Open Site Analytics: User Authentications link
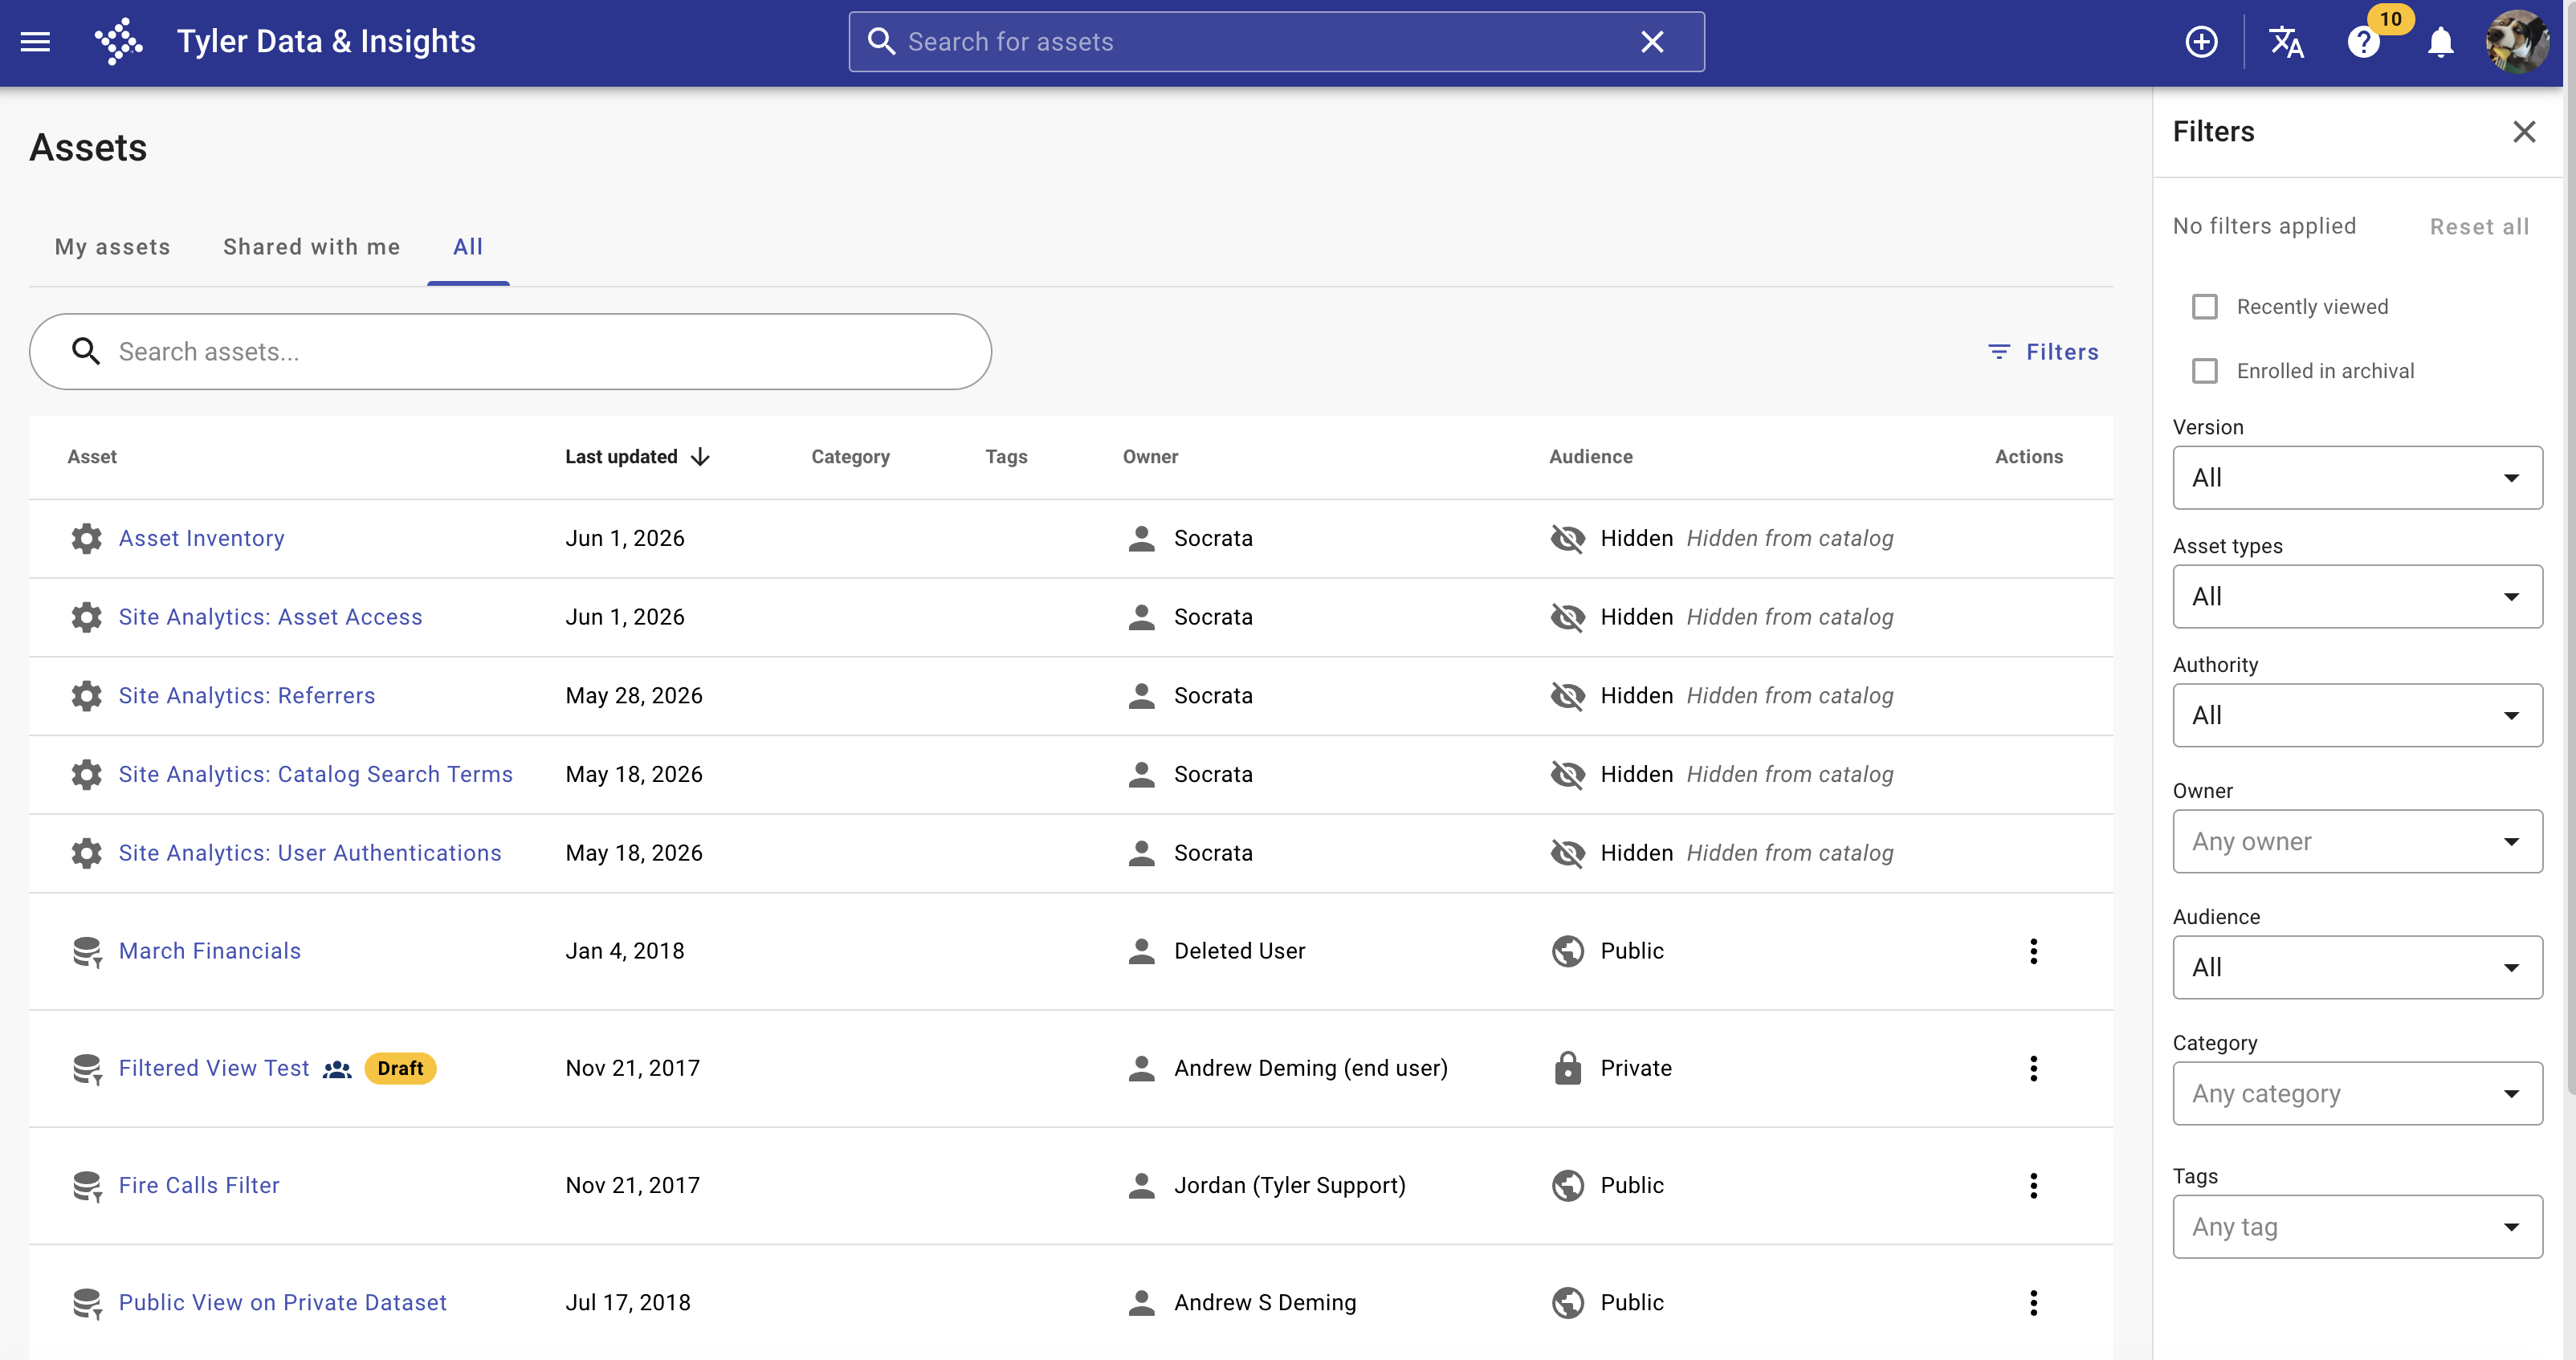The width and height of the screenshot is (2576, 1360). [310, 853]
